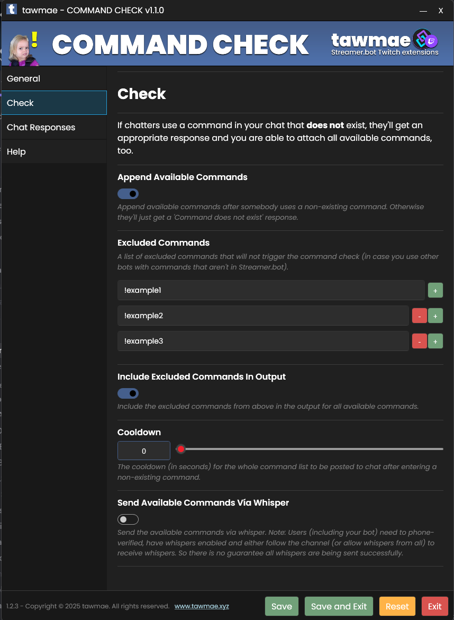Image resolution: width=454 pixels, height=620 pixels.
Task: Disable Append Available Commands switch
Action: [x=128, y=194]
